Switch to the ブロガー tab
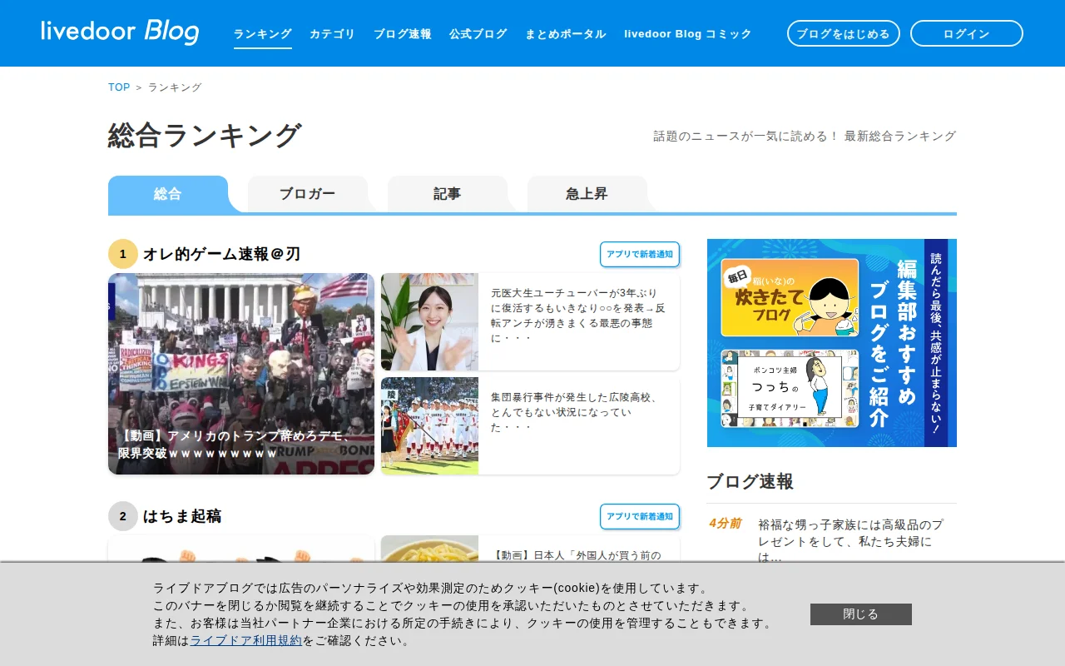This screenshot has width=1065, height=666. (308, 194)
